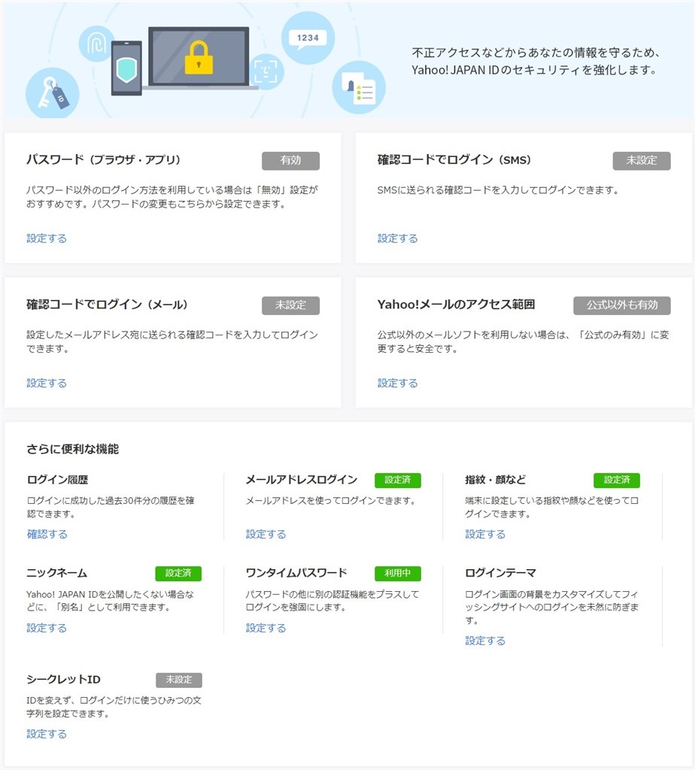Click 設定する under Yahoo!メールのアクセス範囲
The width and height of the screenshot is (695, 770).
point(396,383)
